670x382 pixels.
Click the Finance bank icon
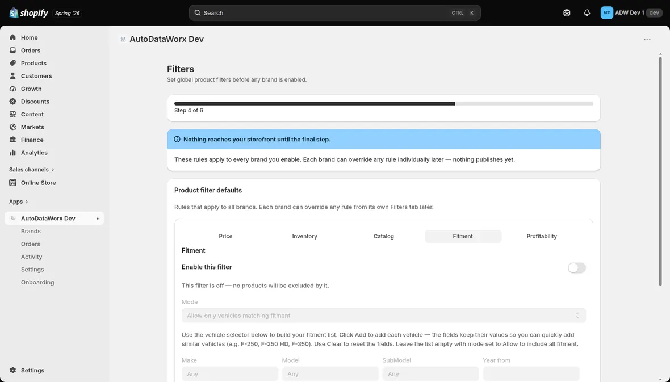13,140
